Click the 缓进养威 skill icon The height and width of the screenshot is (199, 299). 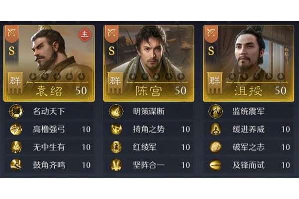216,129
